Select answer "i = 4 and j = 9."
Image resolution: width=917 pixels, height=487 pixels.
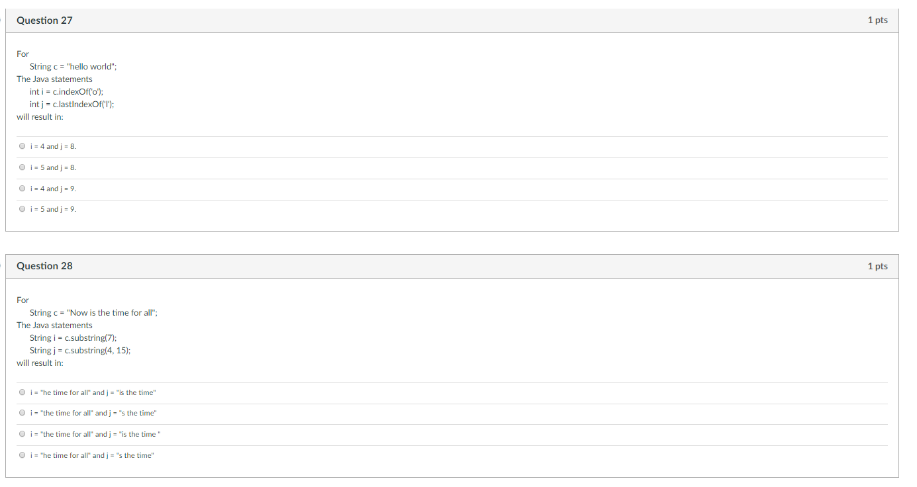[x=22, y=188]
